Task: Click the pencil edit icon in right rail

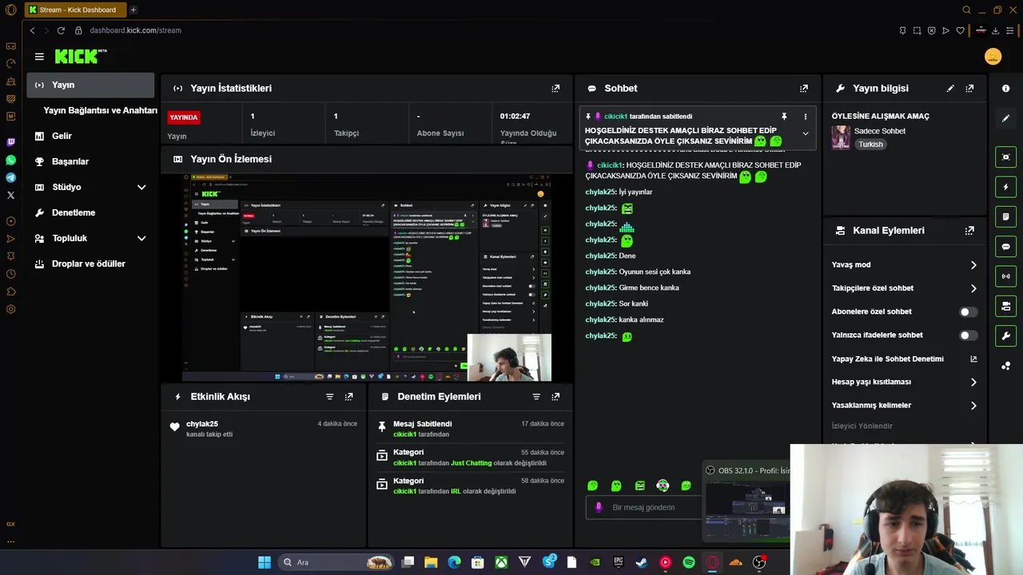Action: tap(1006, 118)
